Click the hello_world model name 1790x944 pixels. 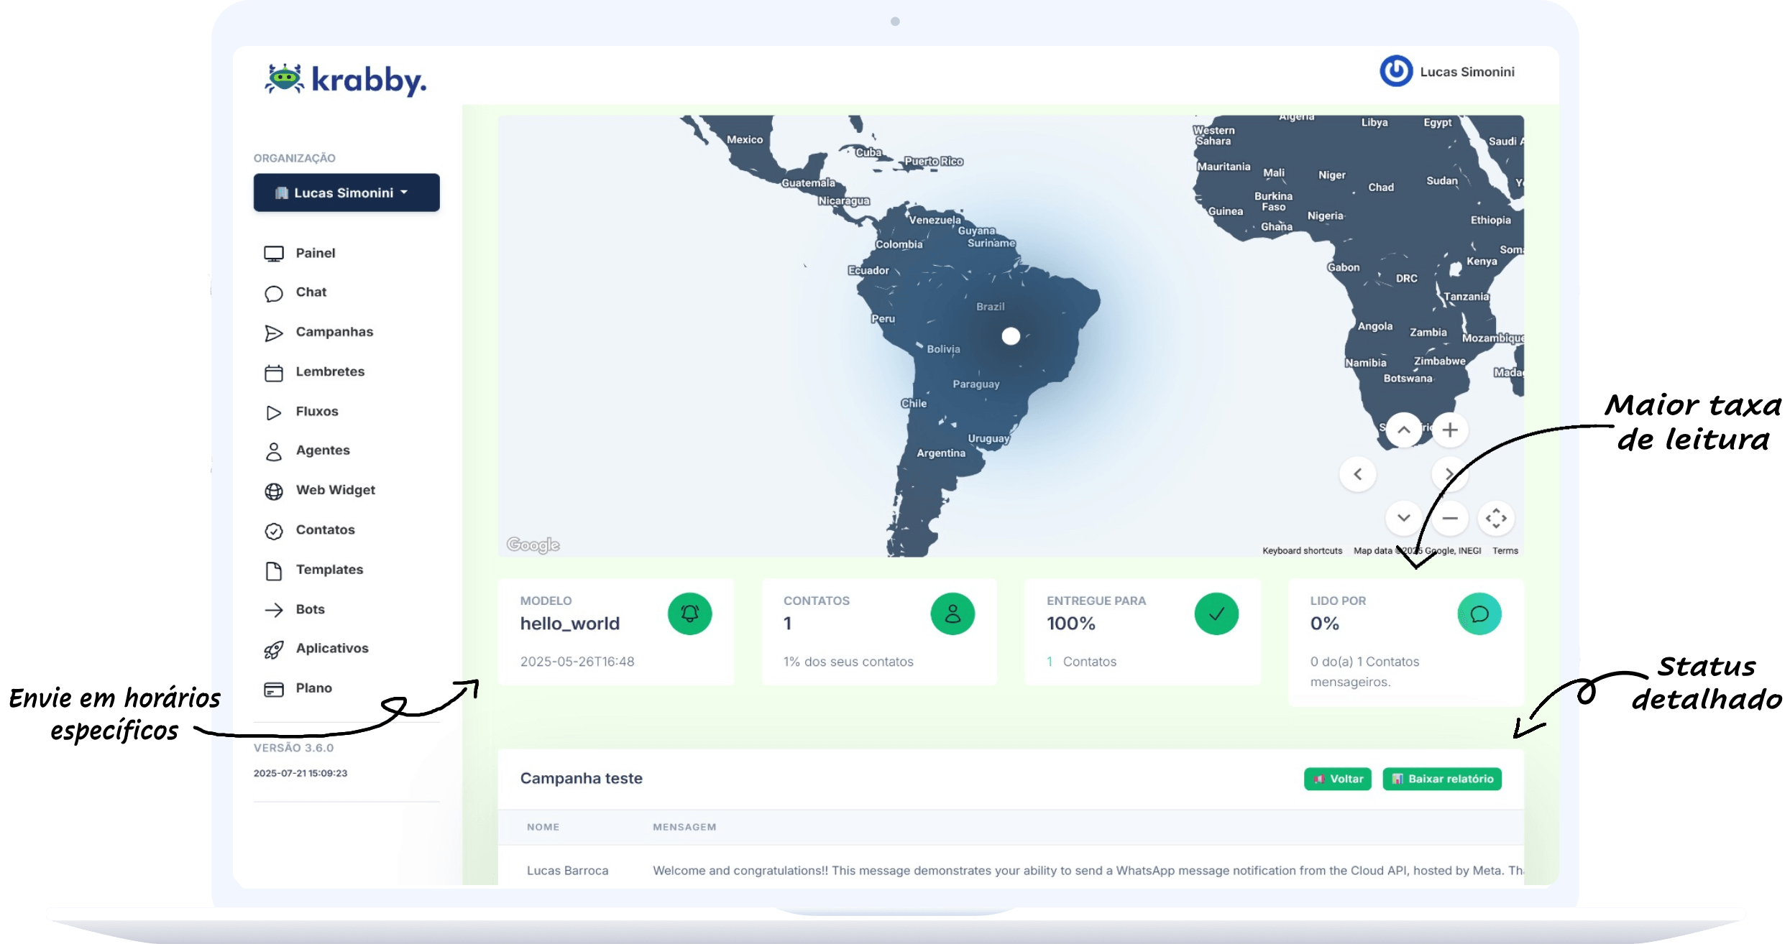click(570, 624)
